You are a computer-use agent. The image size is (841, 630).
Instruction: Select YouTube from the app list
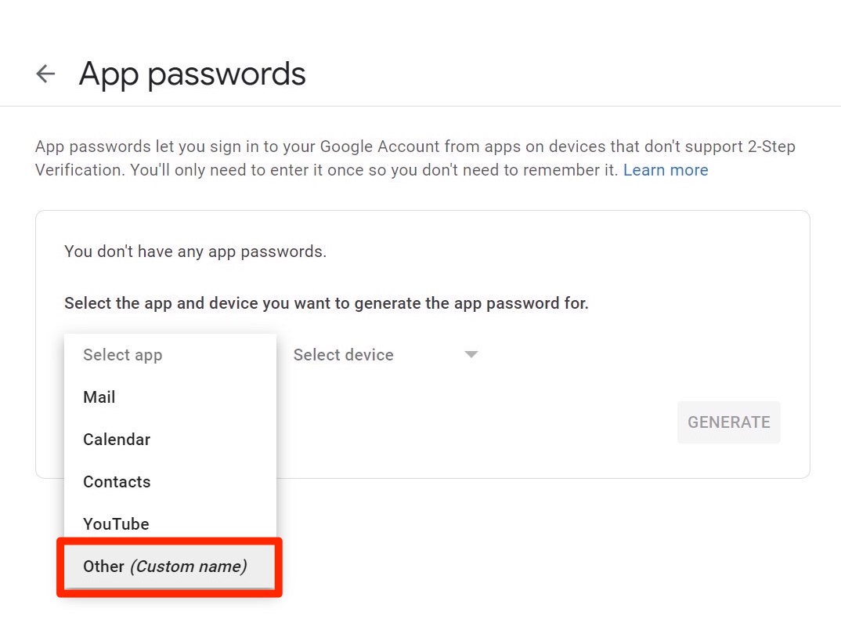coord(116,524)
